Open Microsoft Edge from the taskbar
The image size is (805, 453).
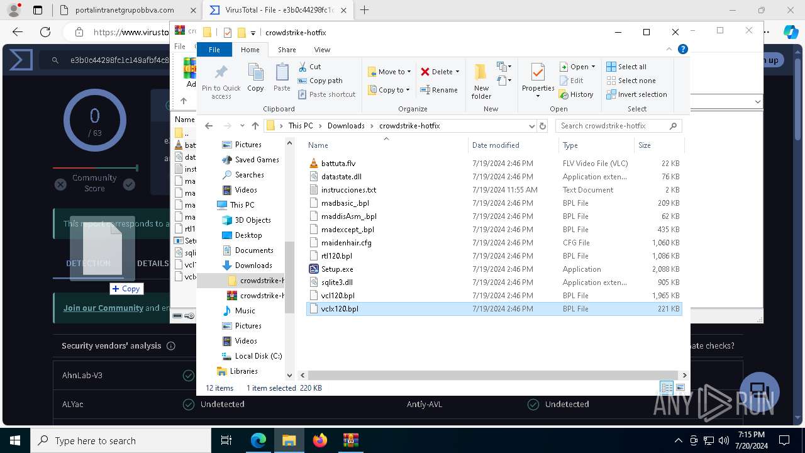[x=258, y=440]
